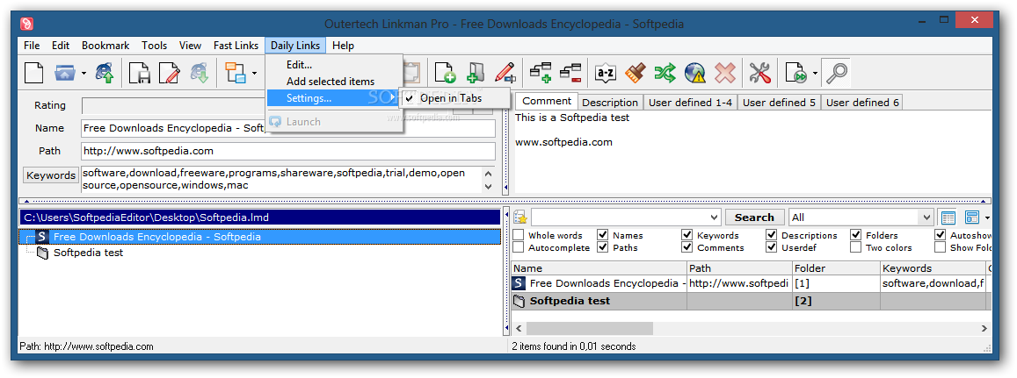Image resolution: width=1017 pixels, height=378 pixels.
Task: Click the browser icon with green up arrow
Action: pyautogui.click(x=105, y=73)
